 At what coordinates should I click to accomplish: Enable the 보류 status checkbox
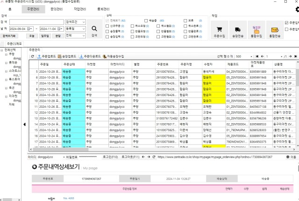point(185,21)
